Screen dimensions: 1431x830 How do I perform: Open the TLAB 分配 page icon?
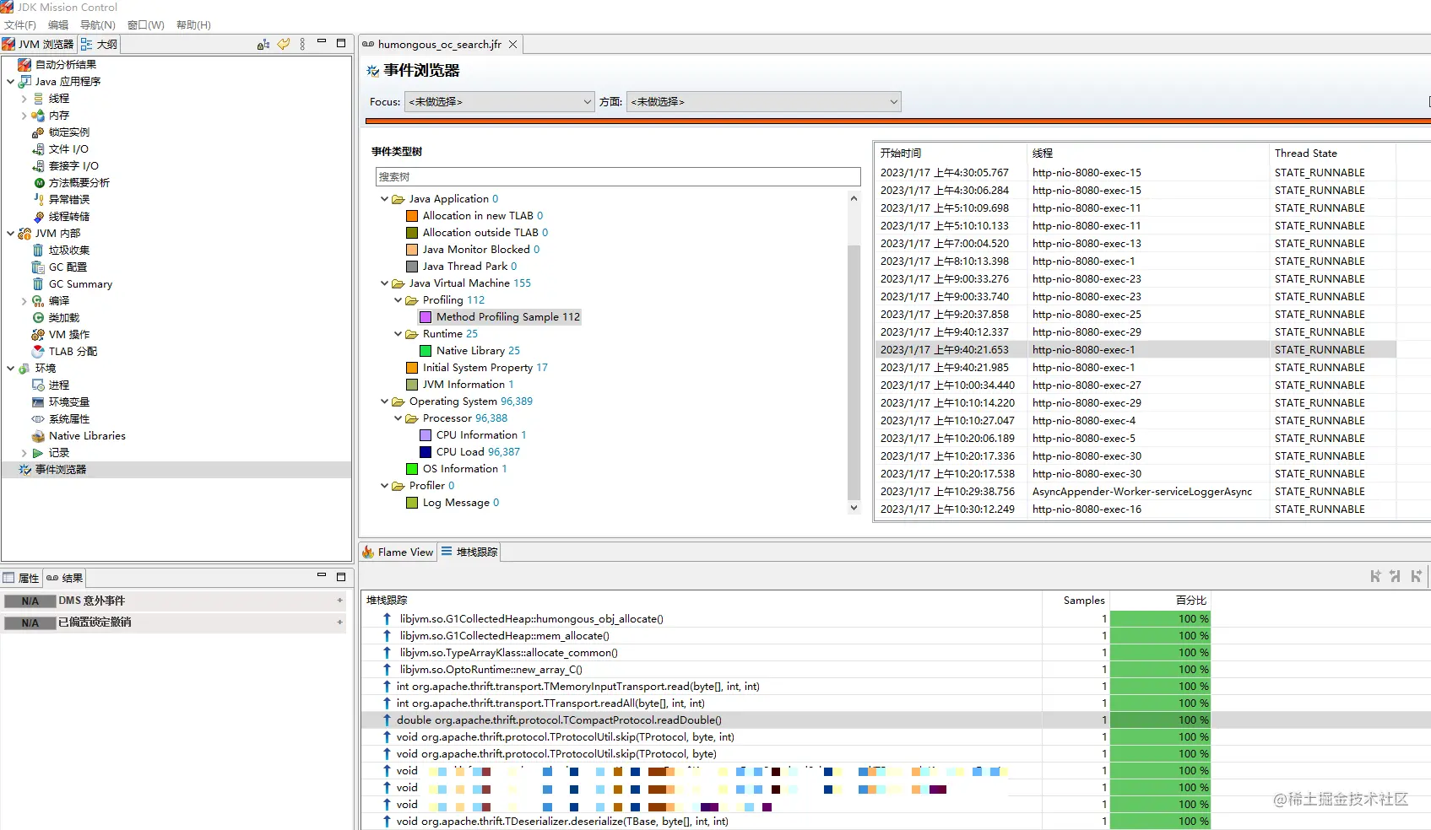tap(38, 352)
